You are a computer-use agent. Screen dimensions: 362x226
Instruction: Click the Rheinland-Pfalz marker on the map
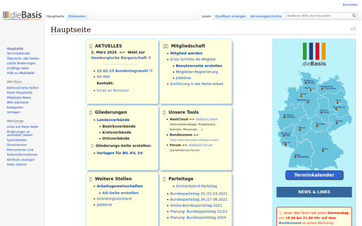click(x=284, y=136)
